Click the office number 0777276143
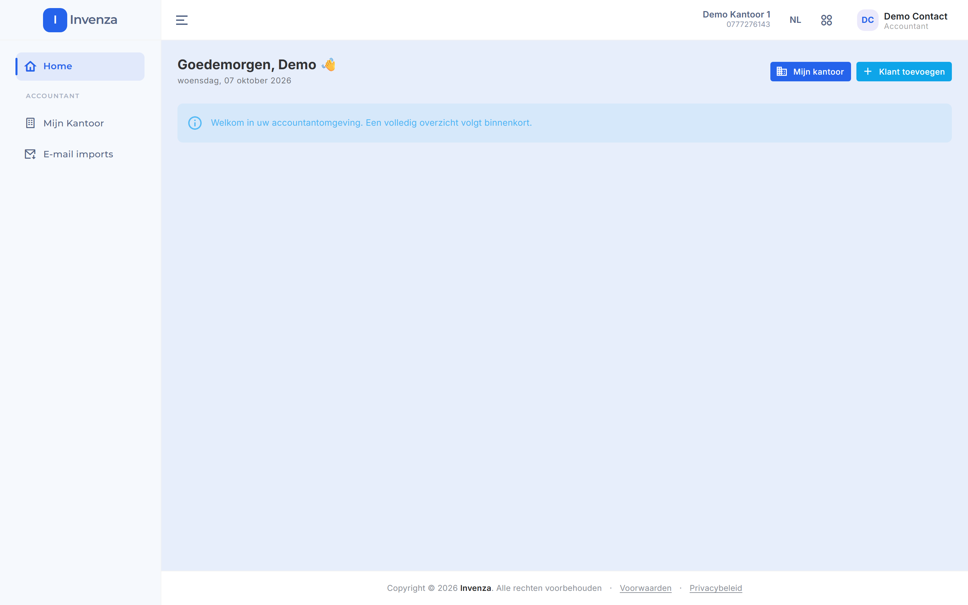Image resolution: width=968 pixels, height=605 pixels. pyautogui.click(x=748, y=25)
